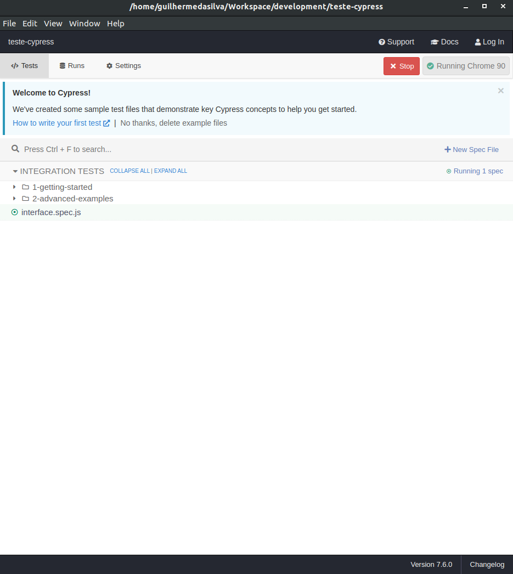Viewport: 513px width, 574px height.
Task: Click COLLAPSE ALL
Action: 130,171
